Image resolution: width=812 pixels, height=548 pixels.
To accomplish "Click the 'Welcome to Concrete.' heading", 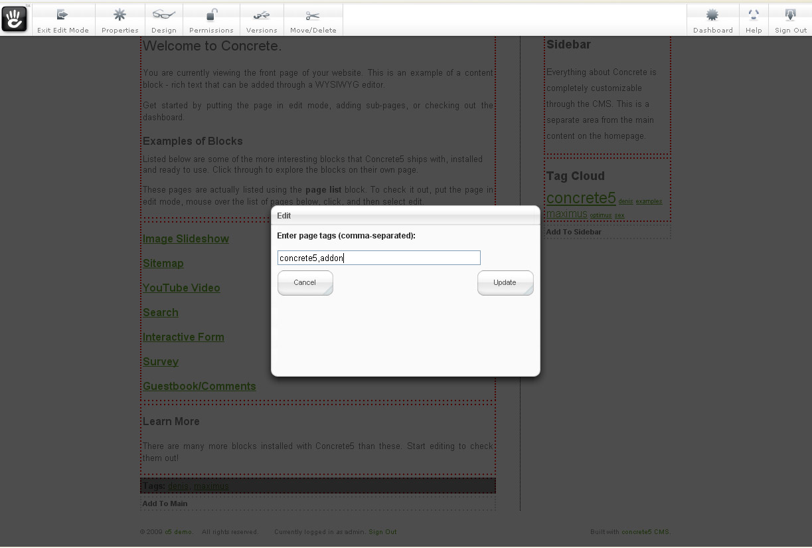I will click(x=212, y=46).
